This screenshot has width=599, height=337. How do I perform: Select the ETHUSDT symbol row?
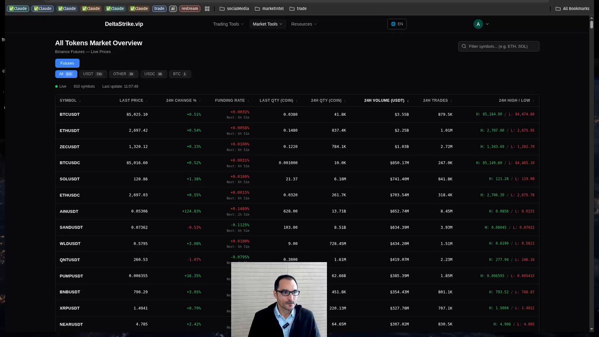[297, 130]
